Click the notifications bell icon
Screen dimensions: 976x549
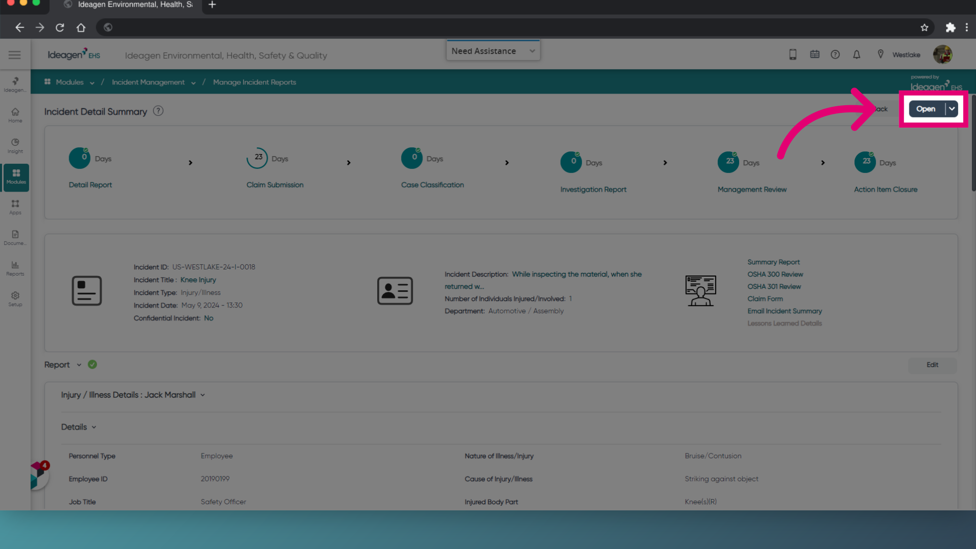(857, 54)
